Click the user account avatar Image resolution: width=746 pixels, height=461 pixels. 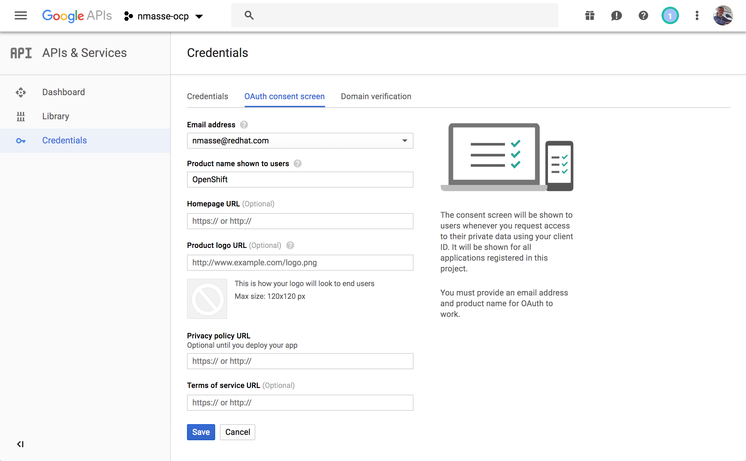point(723,16)
